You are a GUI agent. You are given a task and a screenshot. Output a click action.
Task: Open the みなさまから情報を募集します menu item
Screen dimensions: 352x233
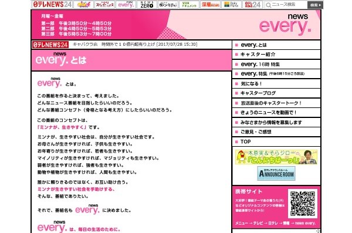coord(276,123)
